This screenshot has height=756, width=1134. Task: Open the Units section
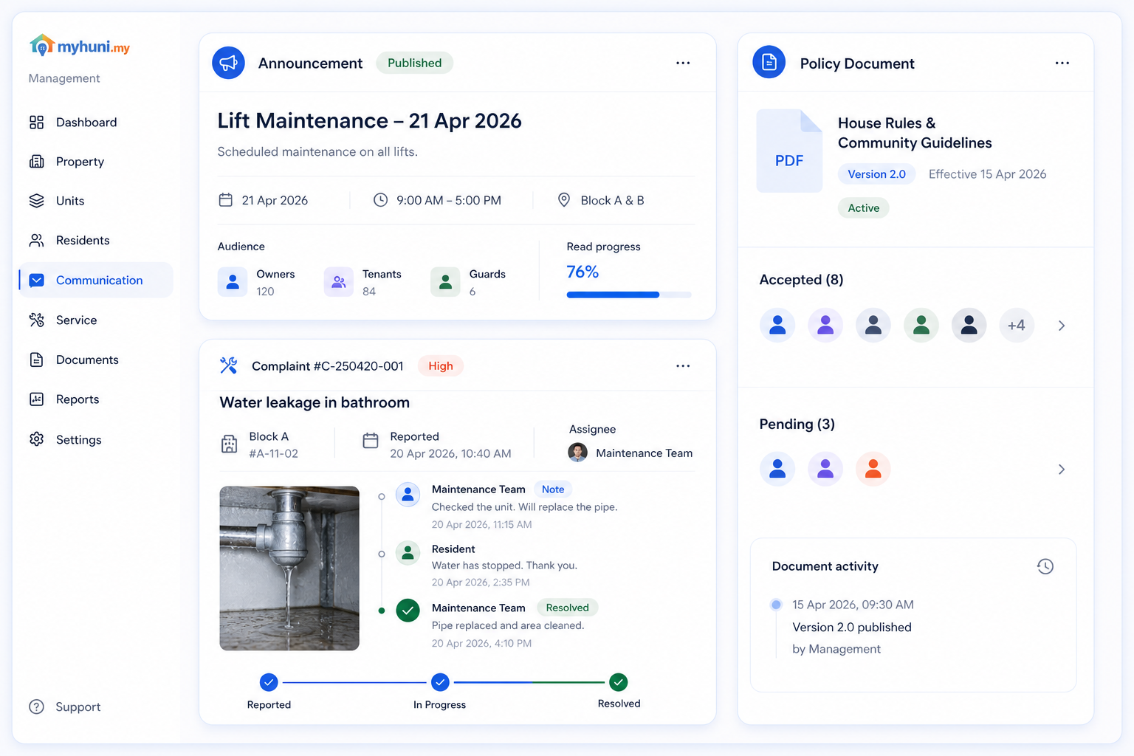(96, 201)
